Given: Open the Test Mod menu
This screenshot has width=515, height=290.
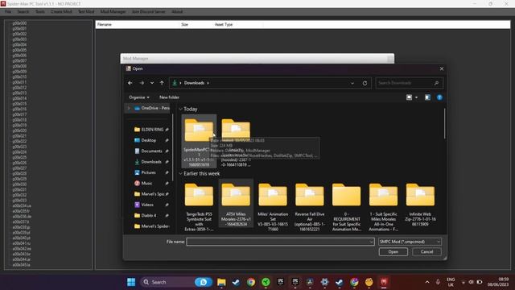Looking at the screenshot, I should (86, 11).
